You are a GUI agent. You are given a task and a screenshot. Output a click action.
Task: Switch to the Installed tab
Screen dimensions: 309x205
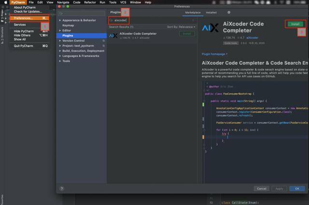point(211,13)
